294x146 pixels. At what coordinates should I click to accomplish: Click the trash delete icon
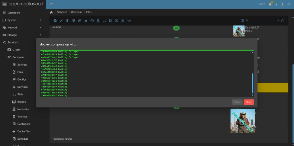(x=67, y=21)
